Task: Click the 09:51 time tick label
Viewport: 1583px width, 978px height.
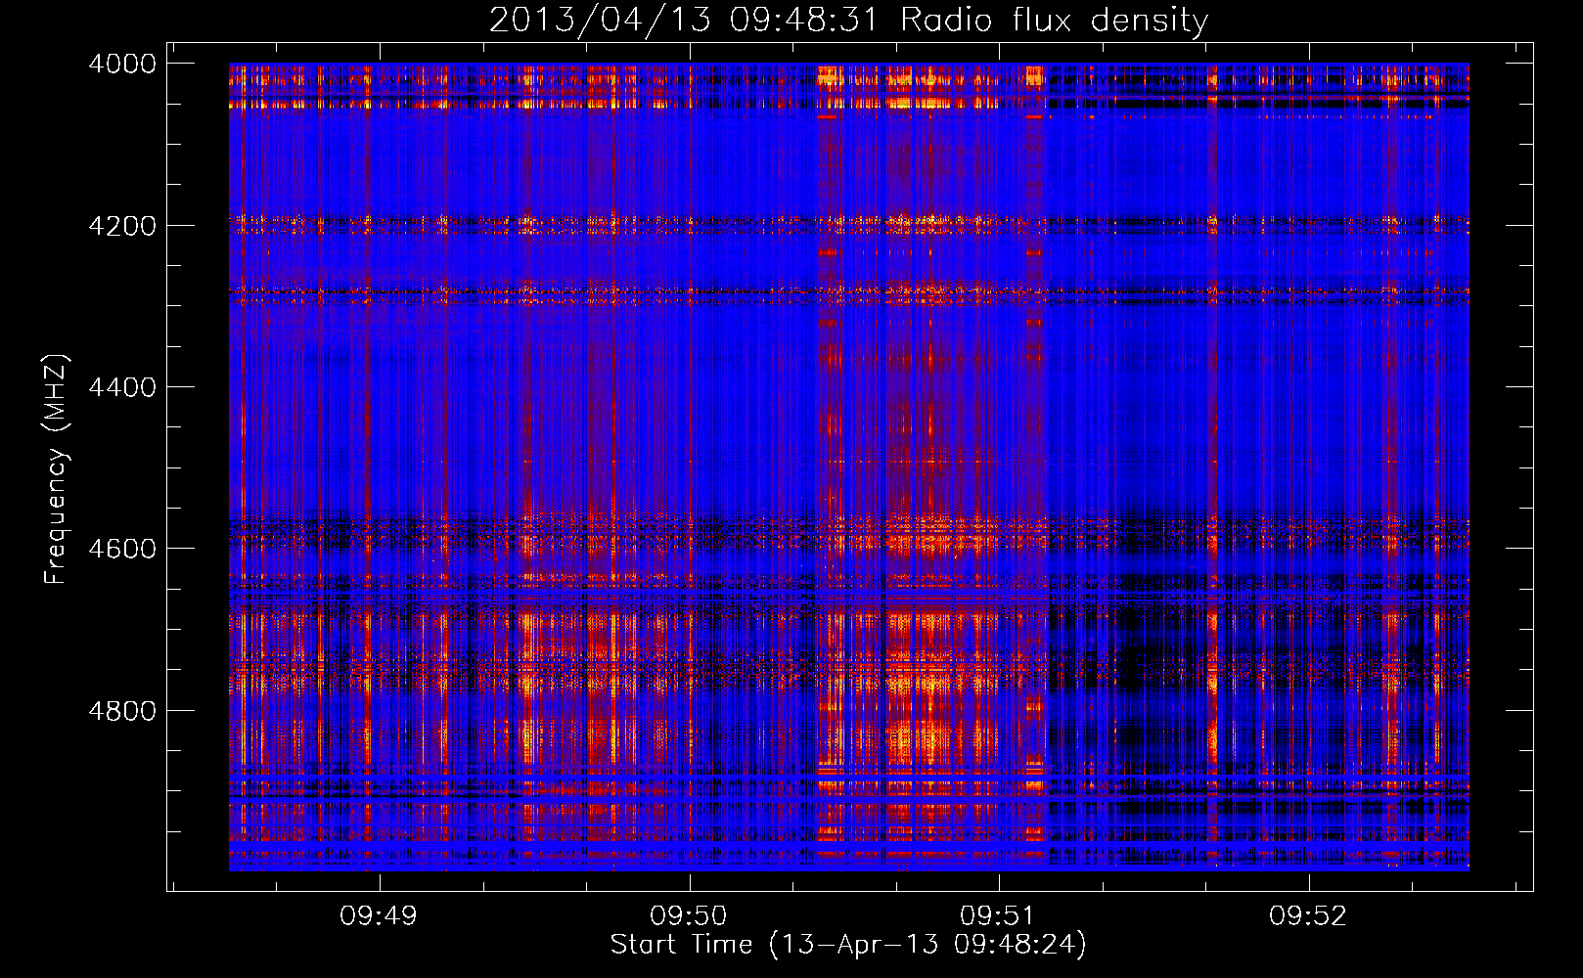Action: (x=998, y=916)
